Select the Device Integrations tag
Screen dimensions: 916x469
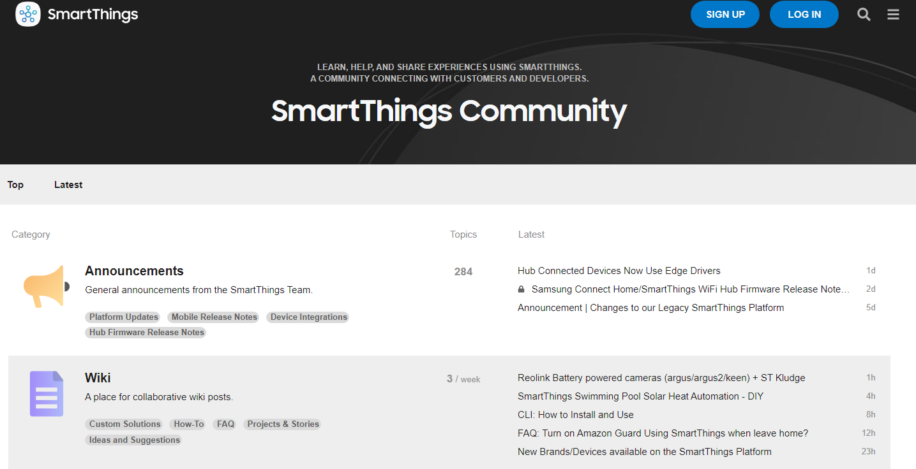pyautogui.click(x=309, y=317)
